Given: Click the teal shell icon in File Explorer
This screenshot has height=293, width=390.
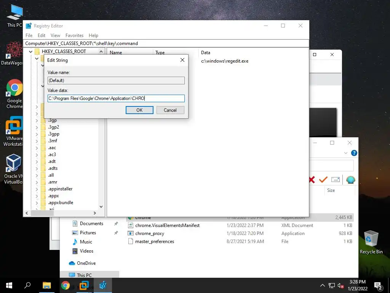Looking at the screenshot, I should (x=350, y=180).
